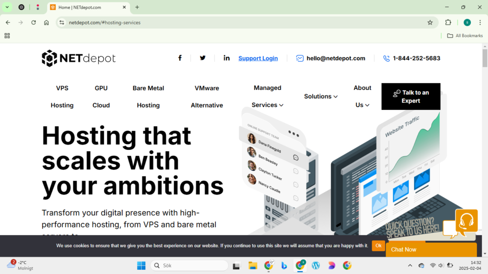The width and height of the screenshot is (488, 274).
Task: Open Windows Start menu
Action: click(141, 265)
